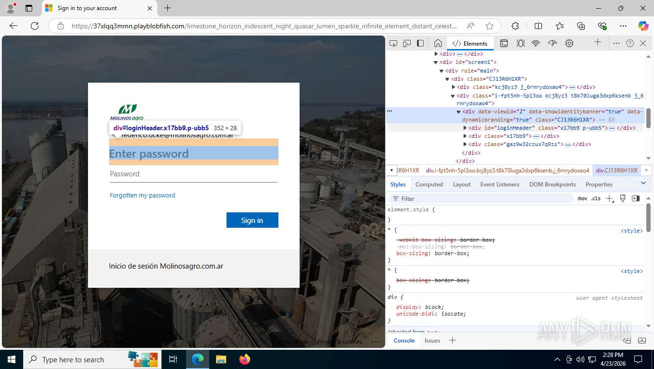Open the rendering emulation paintbrush icon
The width and height of the screenshot is (654, 369).
tap(623, 198)
